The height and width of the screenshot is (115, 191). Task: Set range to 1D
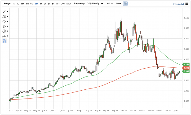coord(14,4)
